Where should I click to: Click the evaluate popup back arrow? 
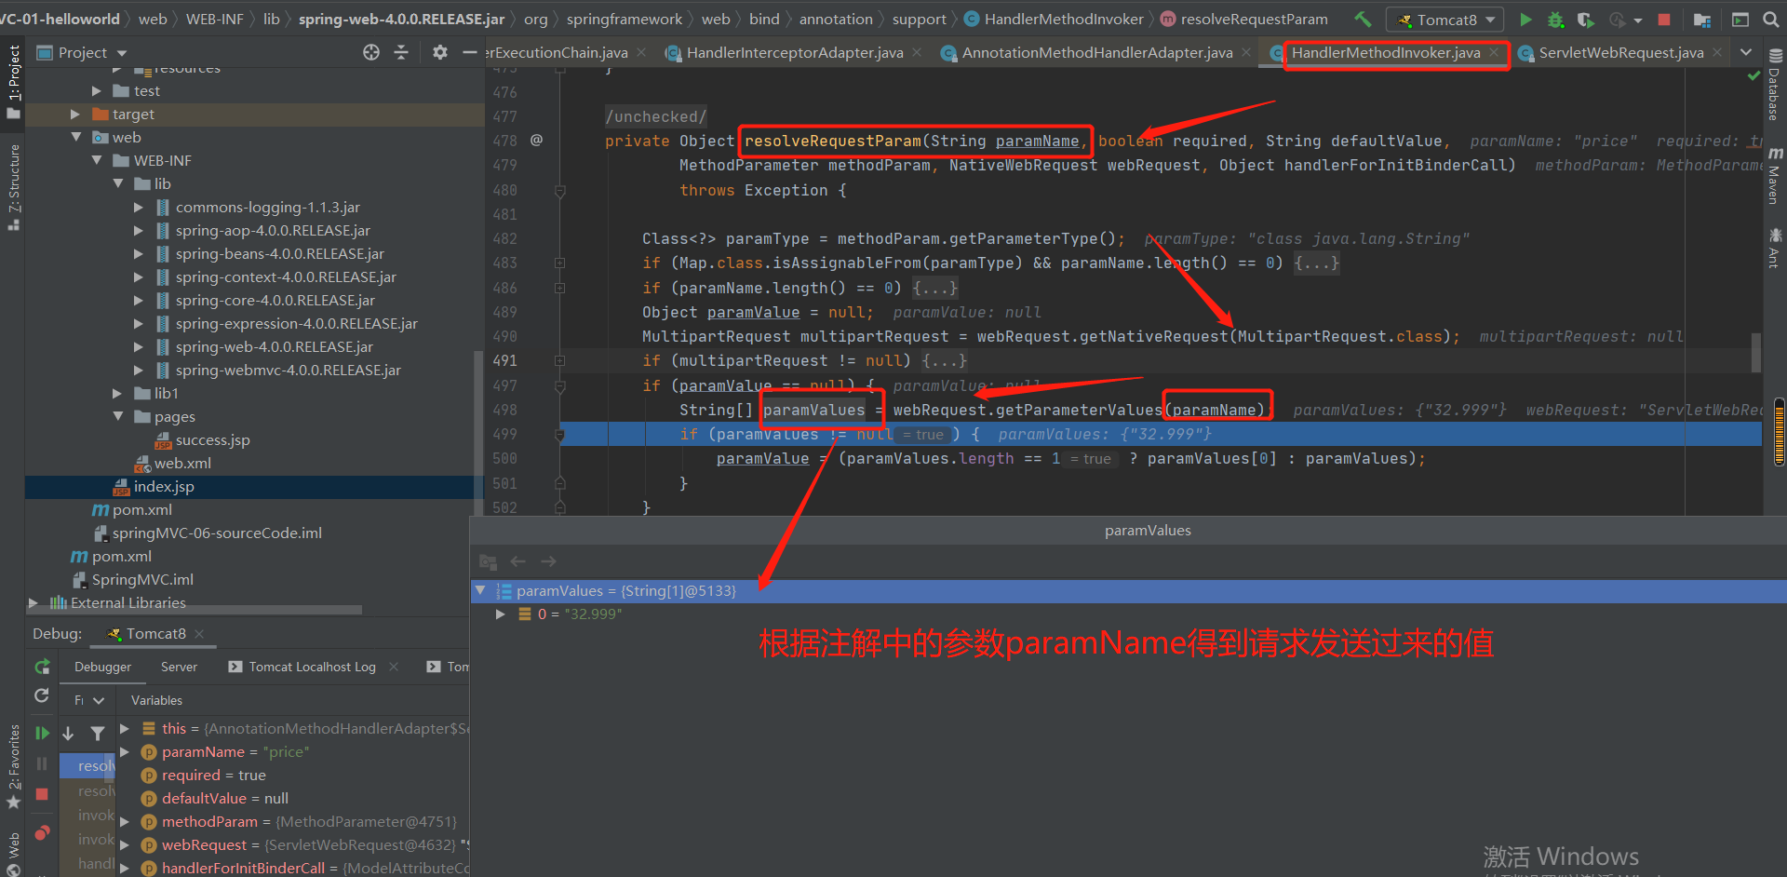518,561
